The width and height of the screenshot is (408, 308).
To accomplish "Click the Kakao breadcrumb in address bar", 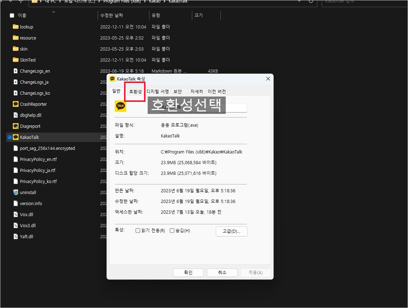I will 154,1.
